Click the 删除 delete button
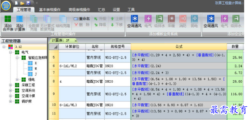The image size is (250, 120). point(82,25)
